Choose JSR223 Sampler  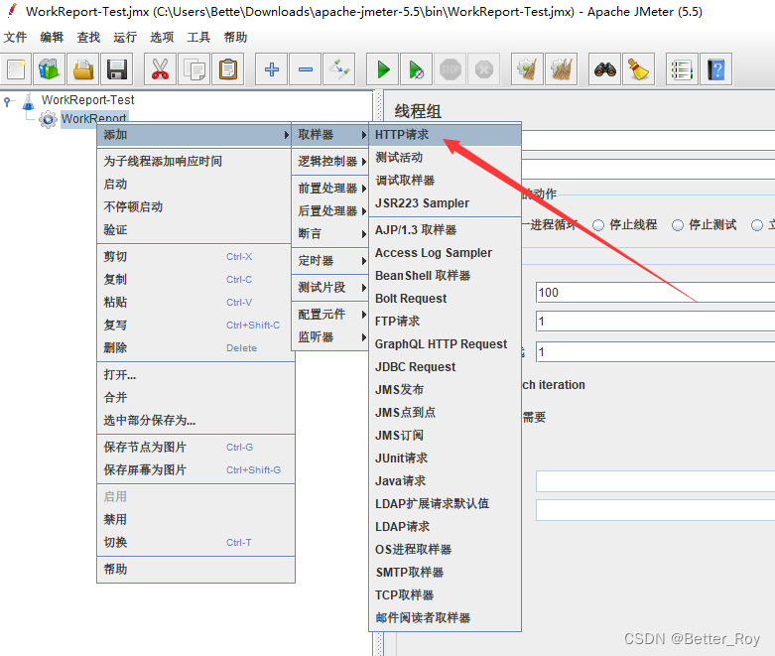point(445,203)
